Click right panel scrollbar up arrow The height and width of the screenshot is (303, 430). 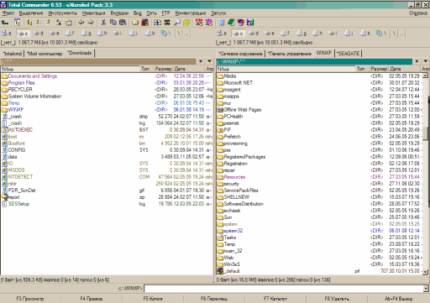pyautogui.click(x=426, y=76)
